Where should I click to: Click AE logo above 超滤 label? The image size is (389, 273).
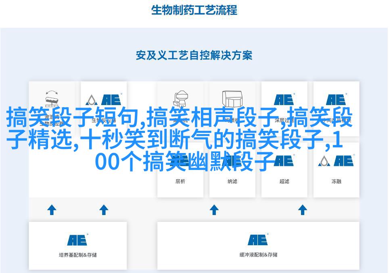pyautogui.click(x=284, y=161)
